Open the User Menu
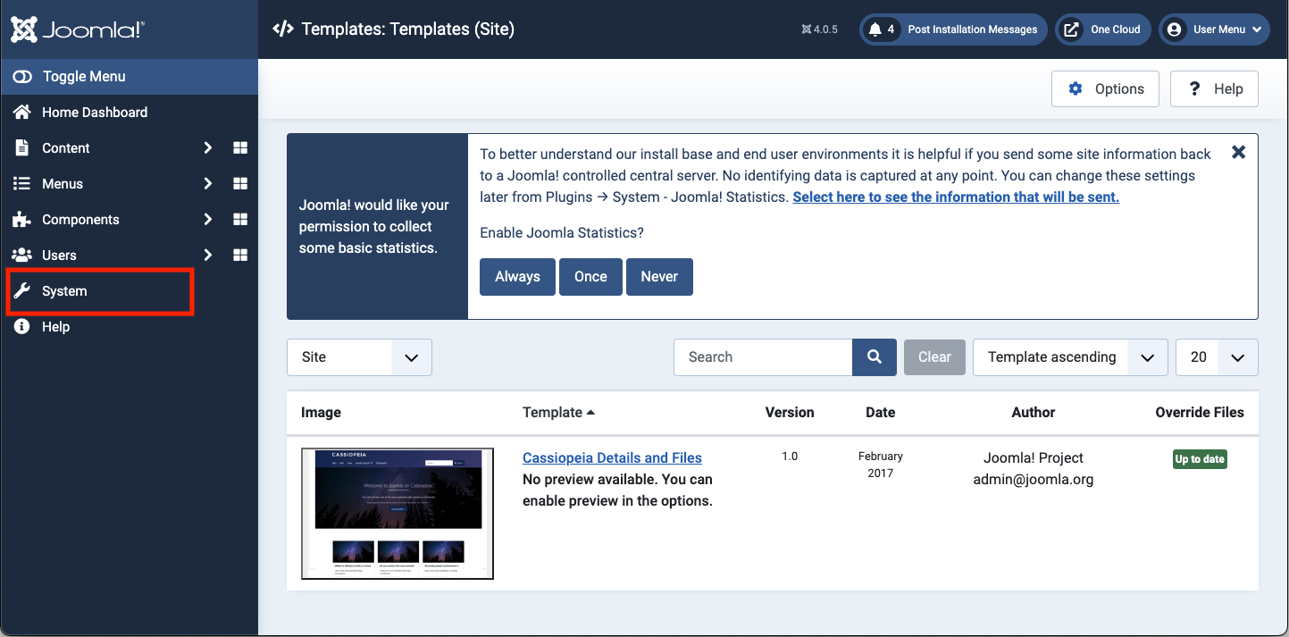Image resolution: width=1289 pixels, height=637 pixels. (1214, 29)
